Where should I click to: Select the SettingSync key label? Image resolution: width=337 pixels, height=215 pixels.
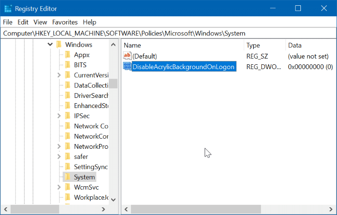click(91, 167)
